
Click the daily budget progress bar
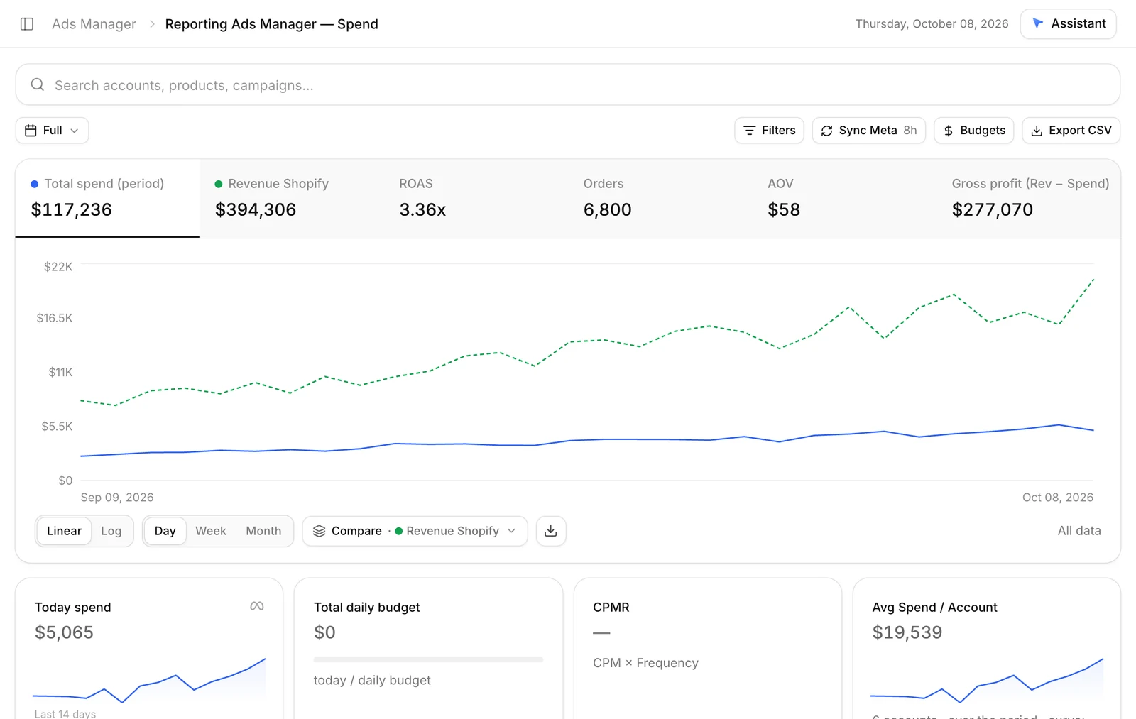[428, 659]
